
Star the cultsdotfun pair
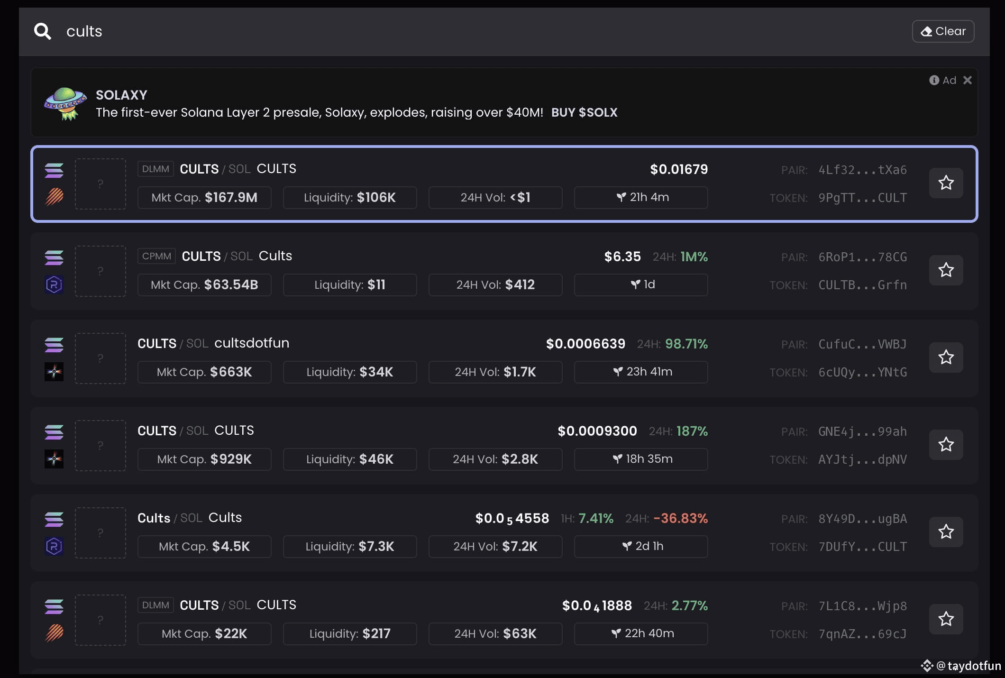(946, 357)
